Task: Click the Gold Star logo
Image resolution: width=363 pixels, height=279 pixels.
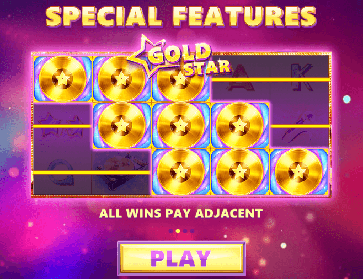Action: pos(179,57)
